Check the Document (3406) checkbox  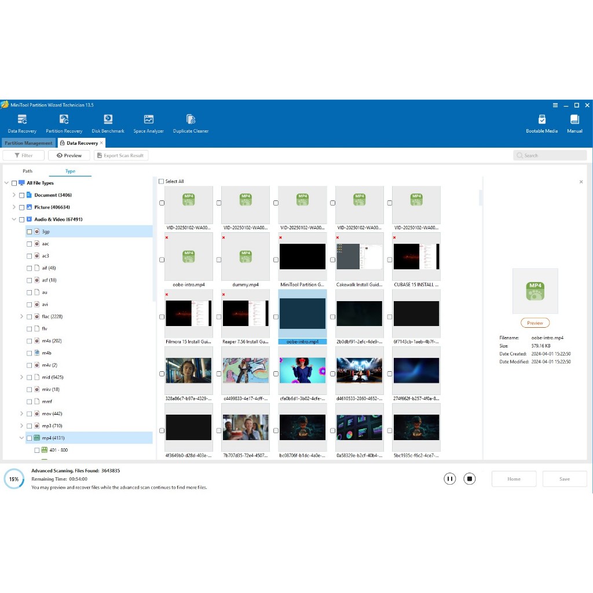22,195
